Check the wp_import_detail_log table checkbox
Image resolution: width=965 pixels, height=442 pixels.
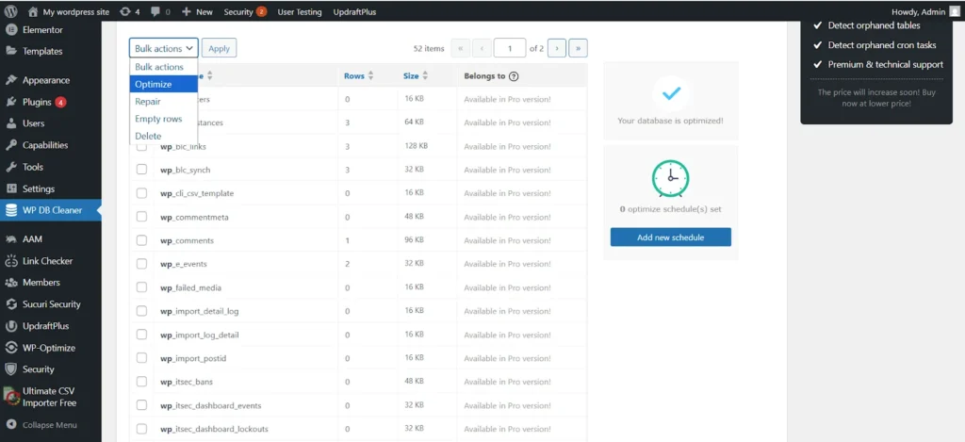(x=141, y=311)
